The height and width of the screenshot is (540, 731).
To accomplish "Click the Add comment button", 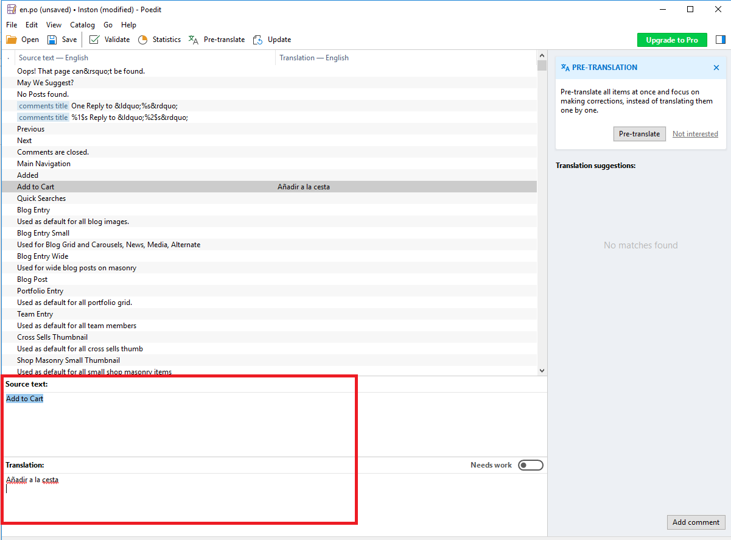I will pos(696,522).
